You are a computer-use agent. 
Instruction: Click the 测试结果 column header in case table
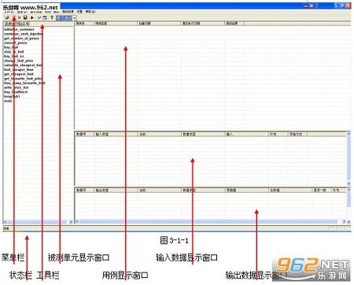[234, 24]
